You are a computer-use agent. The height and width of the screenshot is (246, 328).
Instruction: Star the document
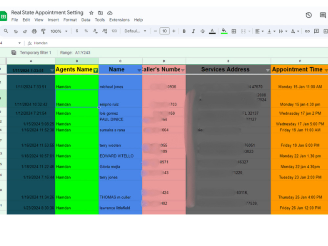(x=91, y=13)
